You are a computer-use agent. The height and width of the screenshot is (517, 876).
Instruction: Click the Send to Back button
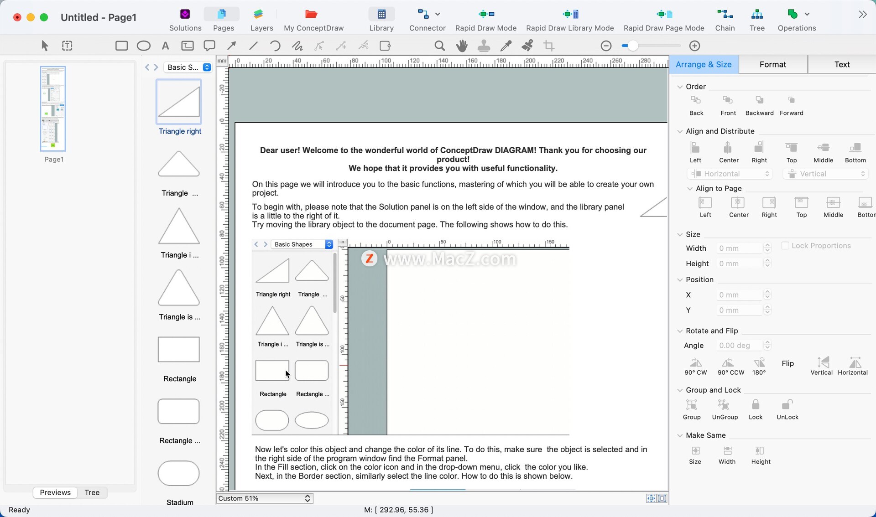696,106
